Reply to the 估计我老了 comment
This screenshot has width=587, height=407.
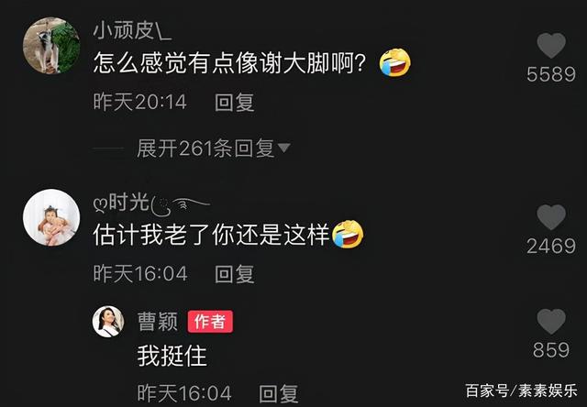(235, 274)
